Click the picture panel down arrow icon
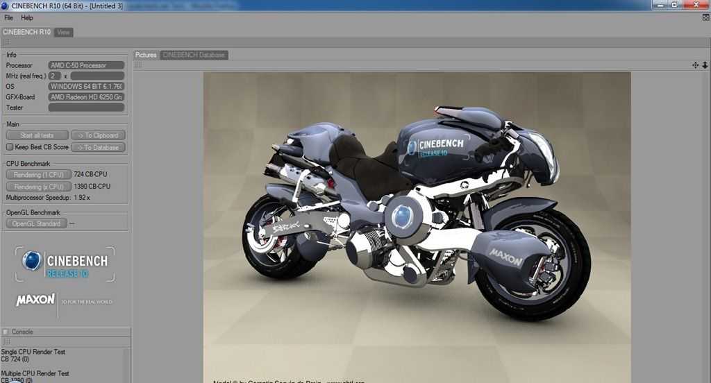The width and height of the screenshot is (711, 383). [705, 65]
